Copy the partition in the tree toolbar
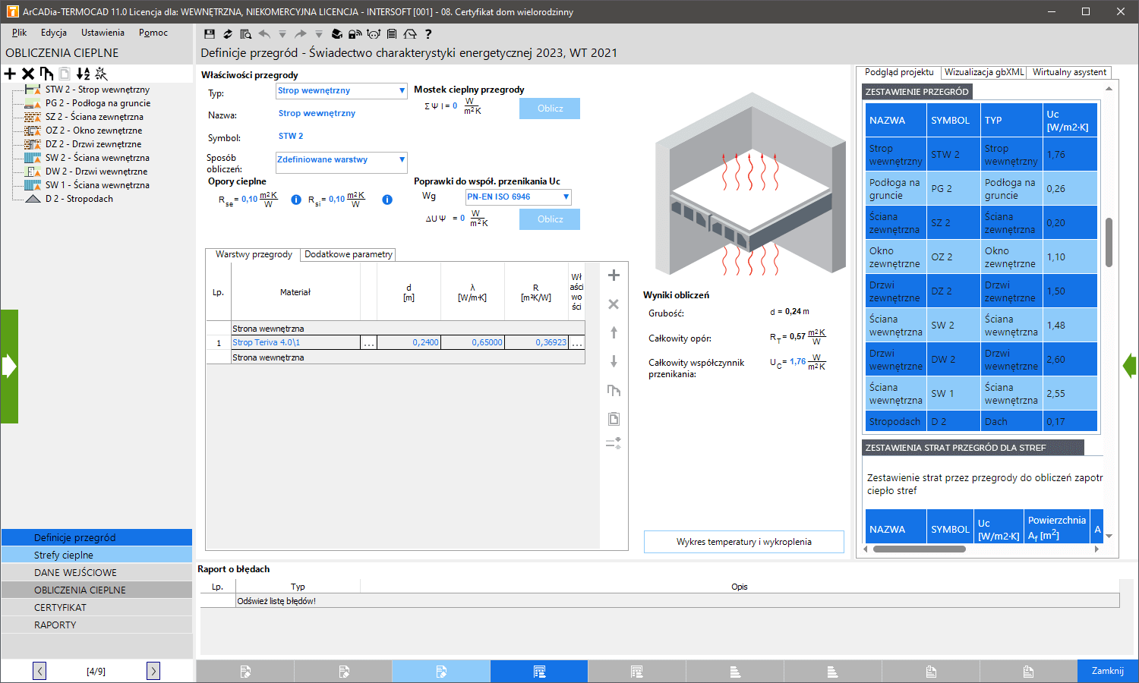Viewport: 1139px width, 683px height. click(46, 74)
